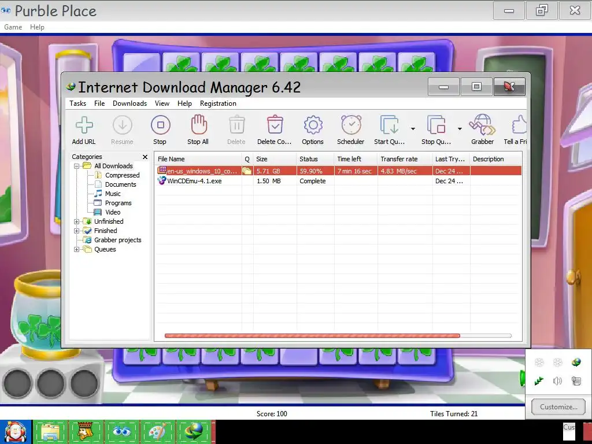This screenshot has height=444, width=592.
Task: Open File Explorer from the taskbar
Action: (50, 432)
